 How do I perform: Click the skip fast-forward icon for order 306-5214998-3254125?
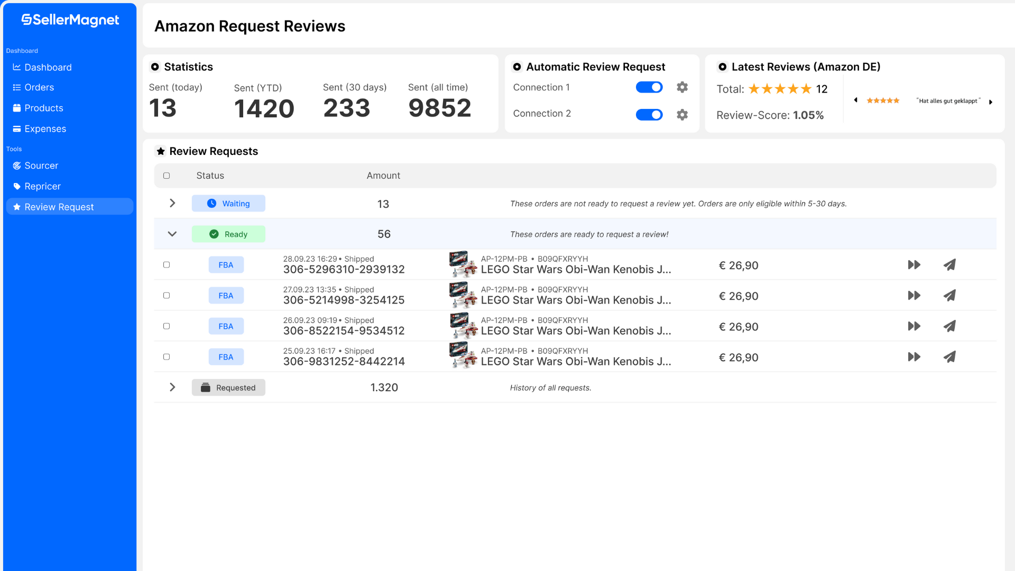[x=914, y=296]
